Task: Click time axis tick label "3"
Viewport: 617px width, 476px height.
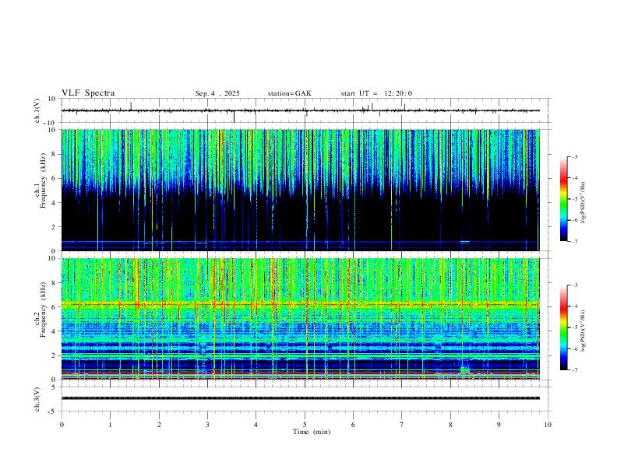Action: [x=207, y=425]
